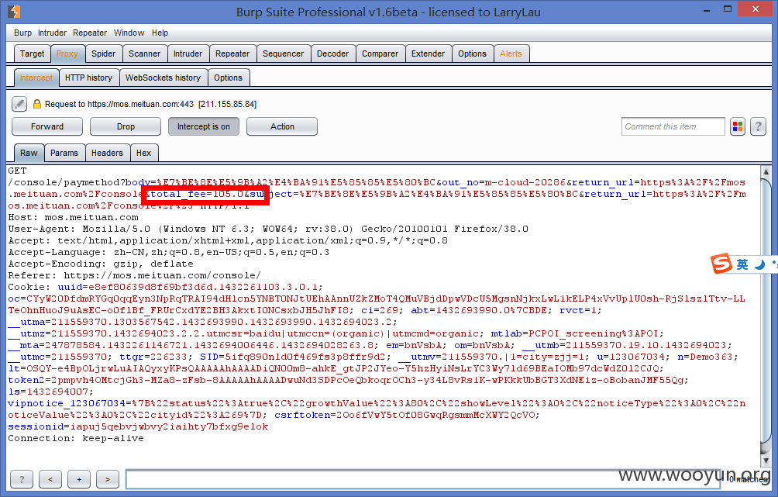
Task: Go to the next search match
Action: [108, 479]
